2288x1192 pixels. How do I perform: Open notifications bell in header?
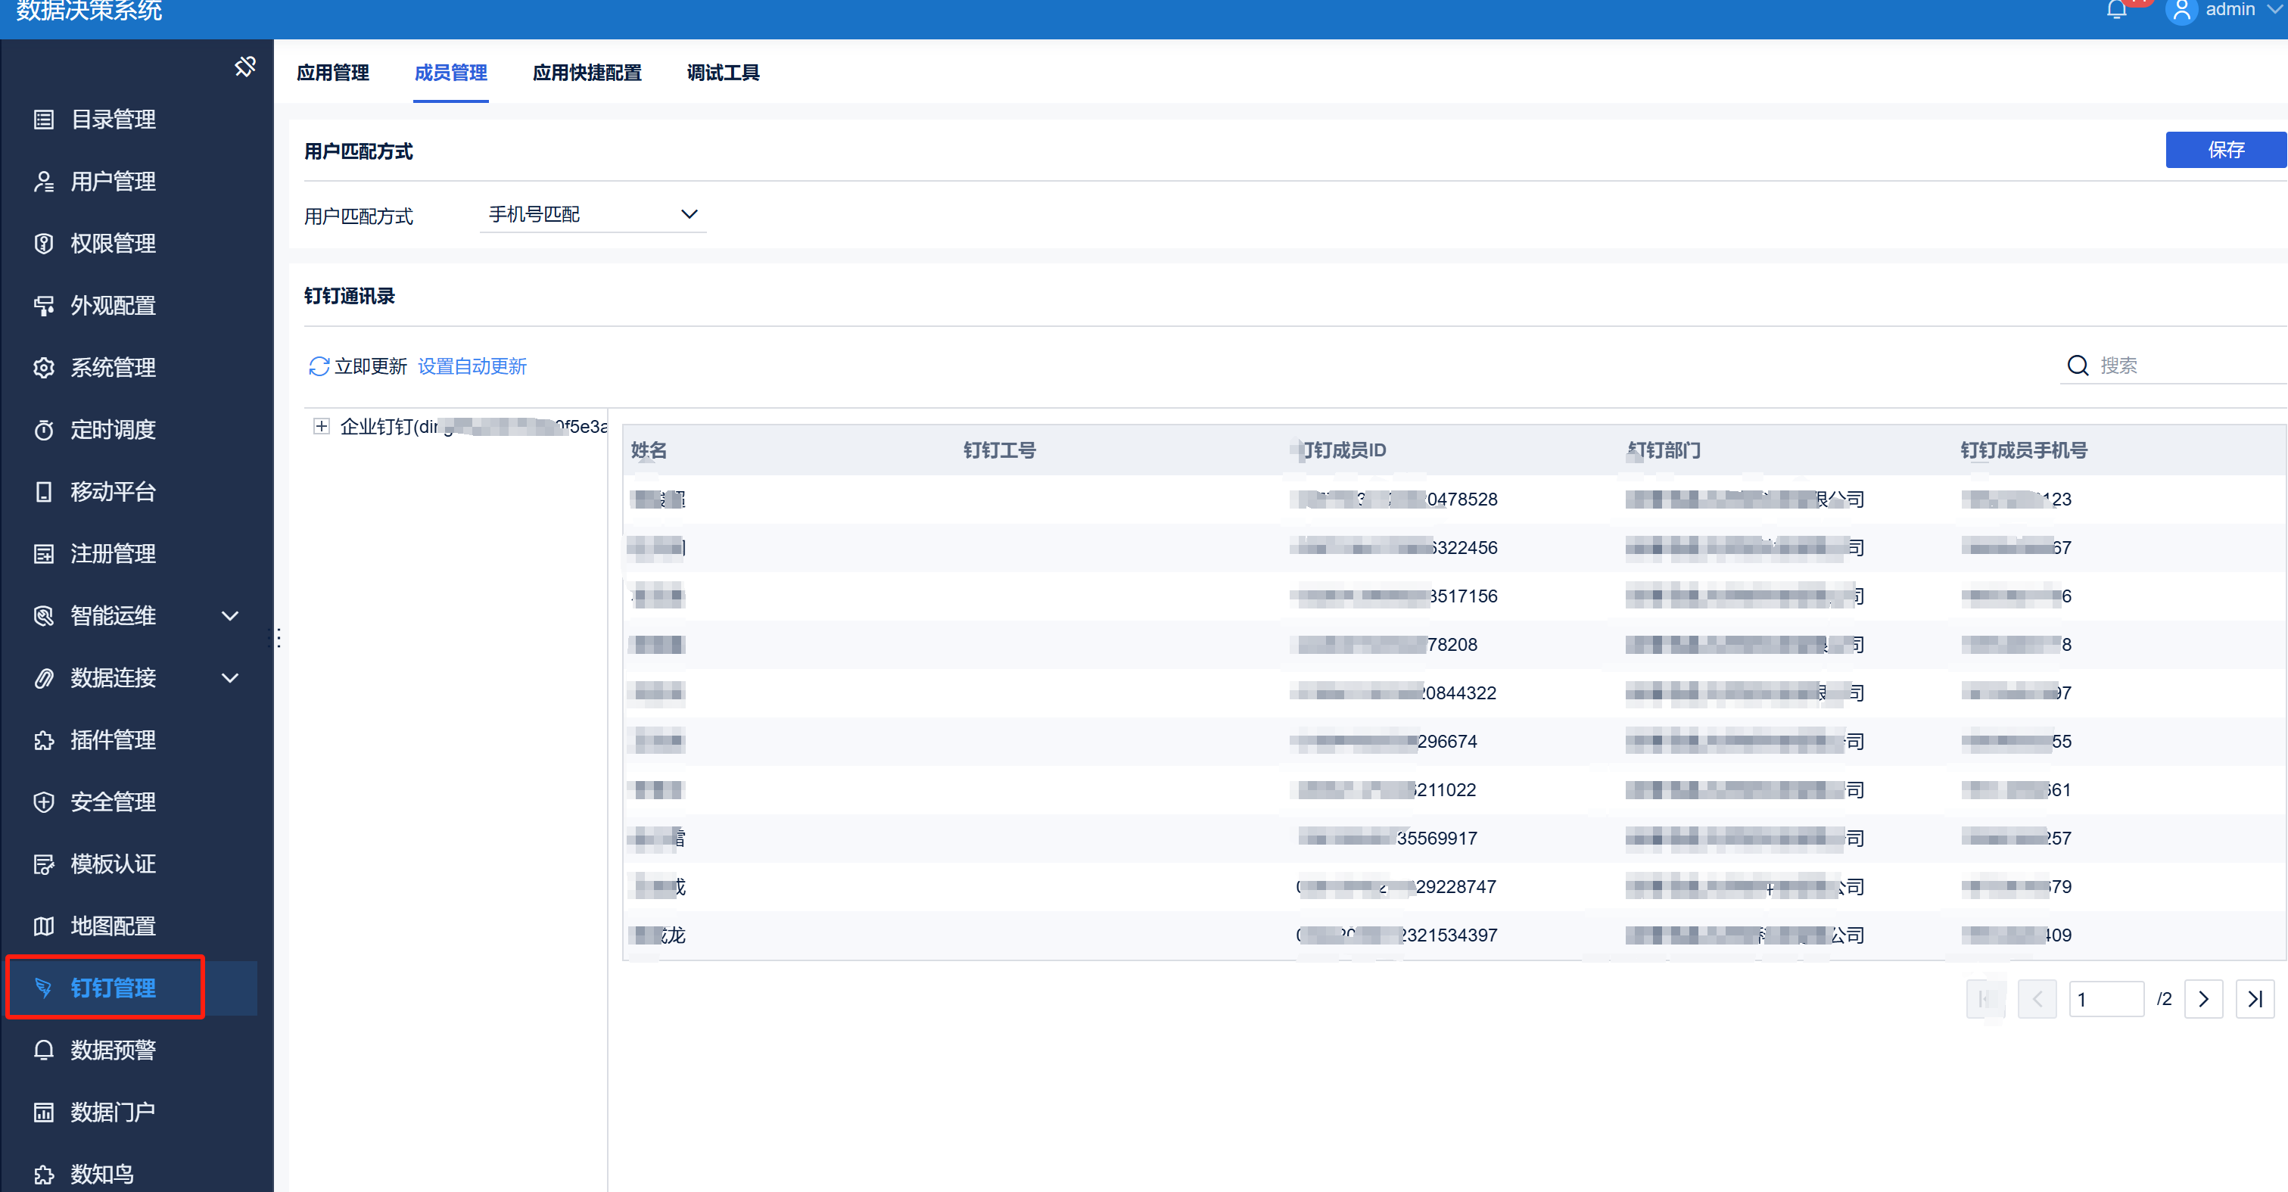[2117, 10]
